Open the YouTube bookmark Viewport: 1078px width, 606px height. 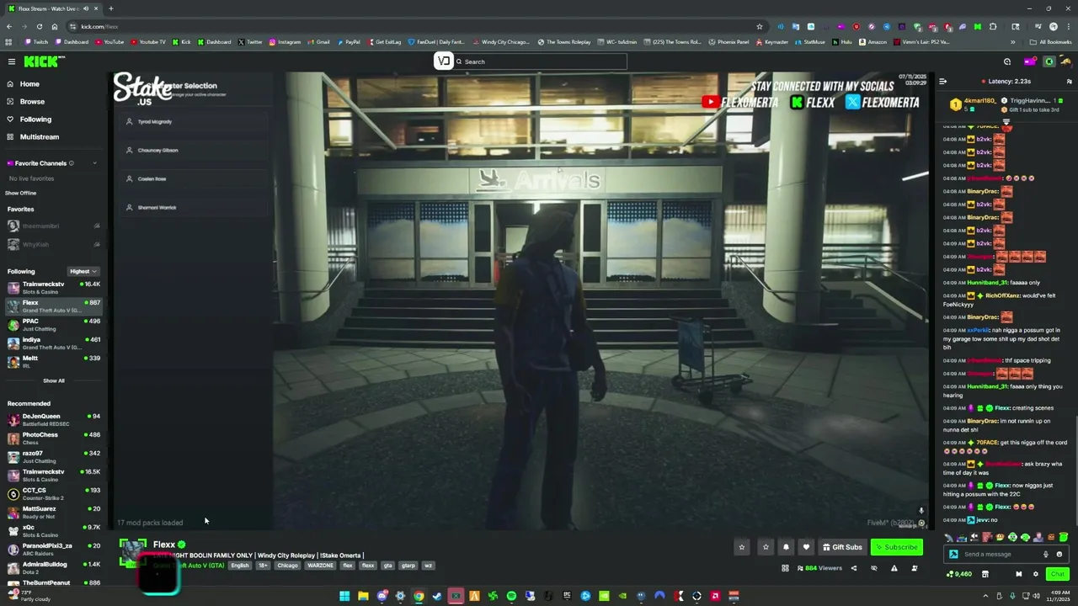[109, 42]
